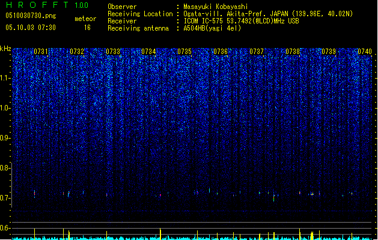Viewport: 378px width, 240px height.
Task: Select the filename 0510030730.png
Action: [31, 16]
